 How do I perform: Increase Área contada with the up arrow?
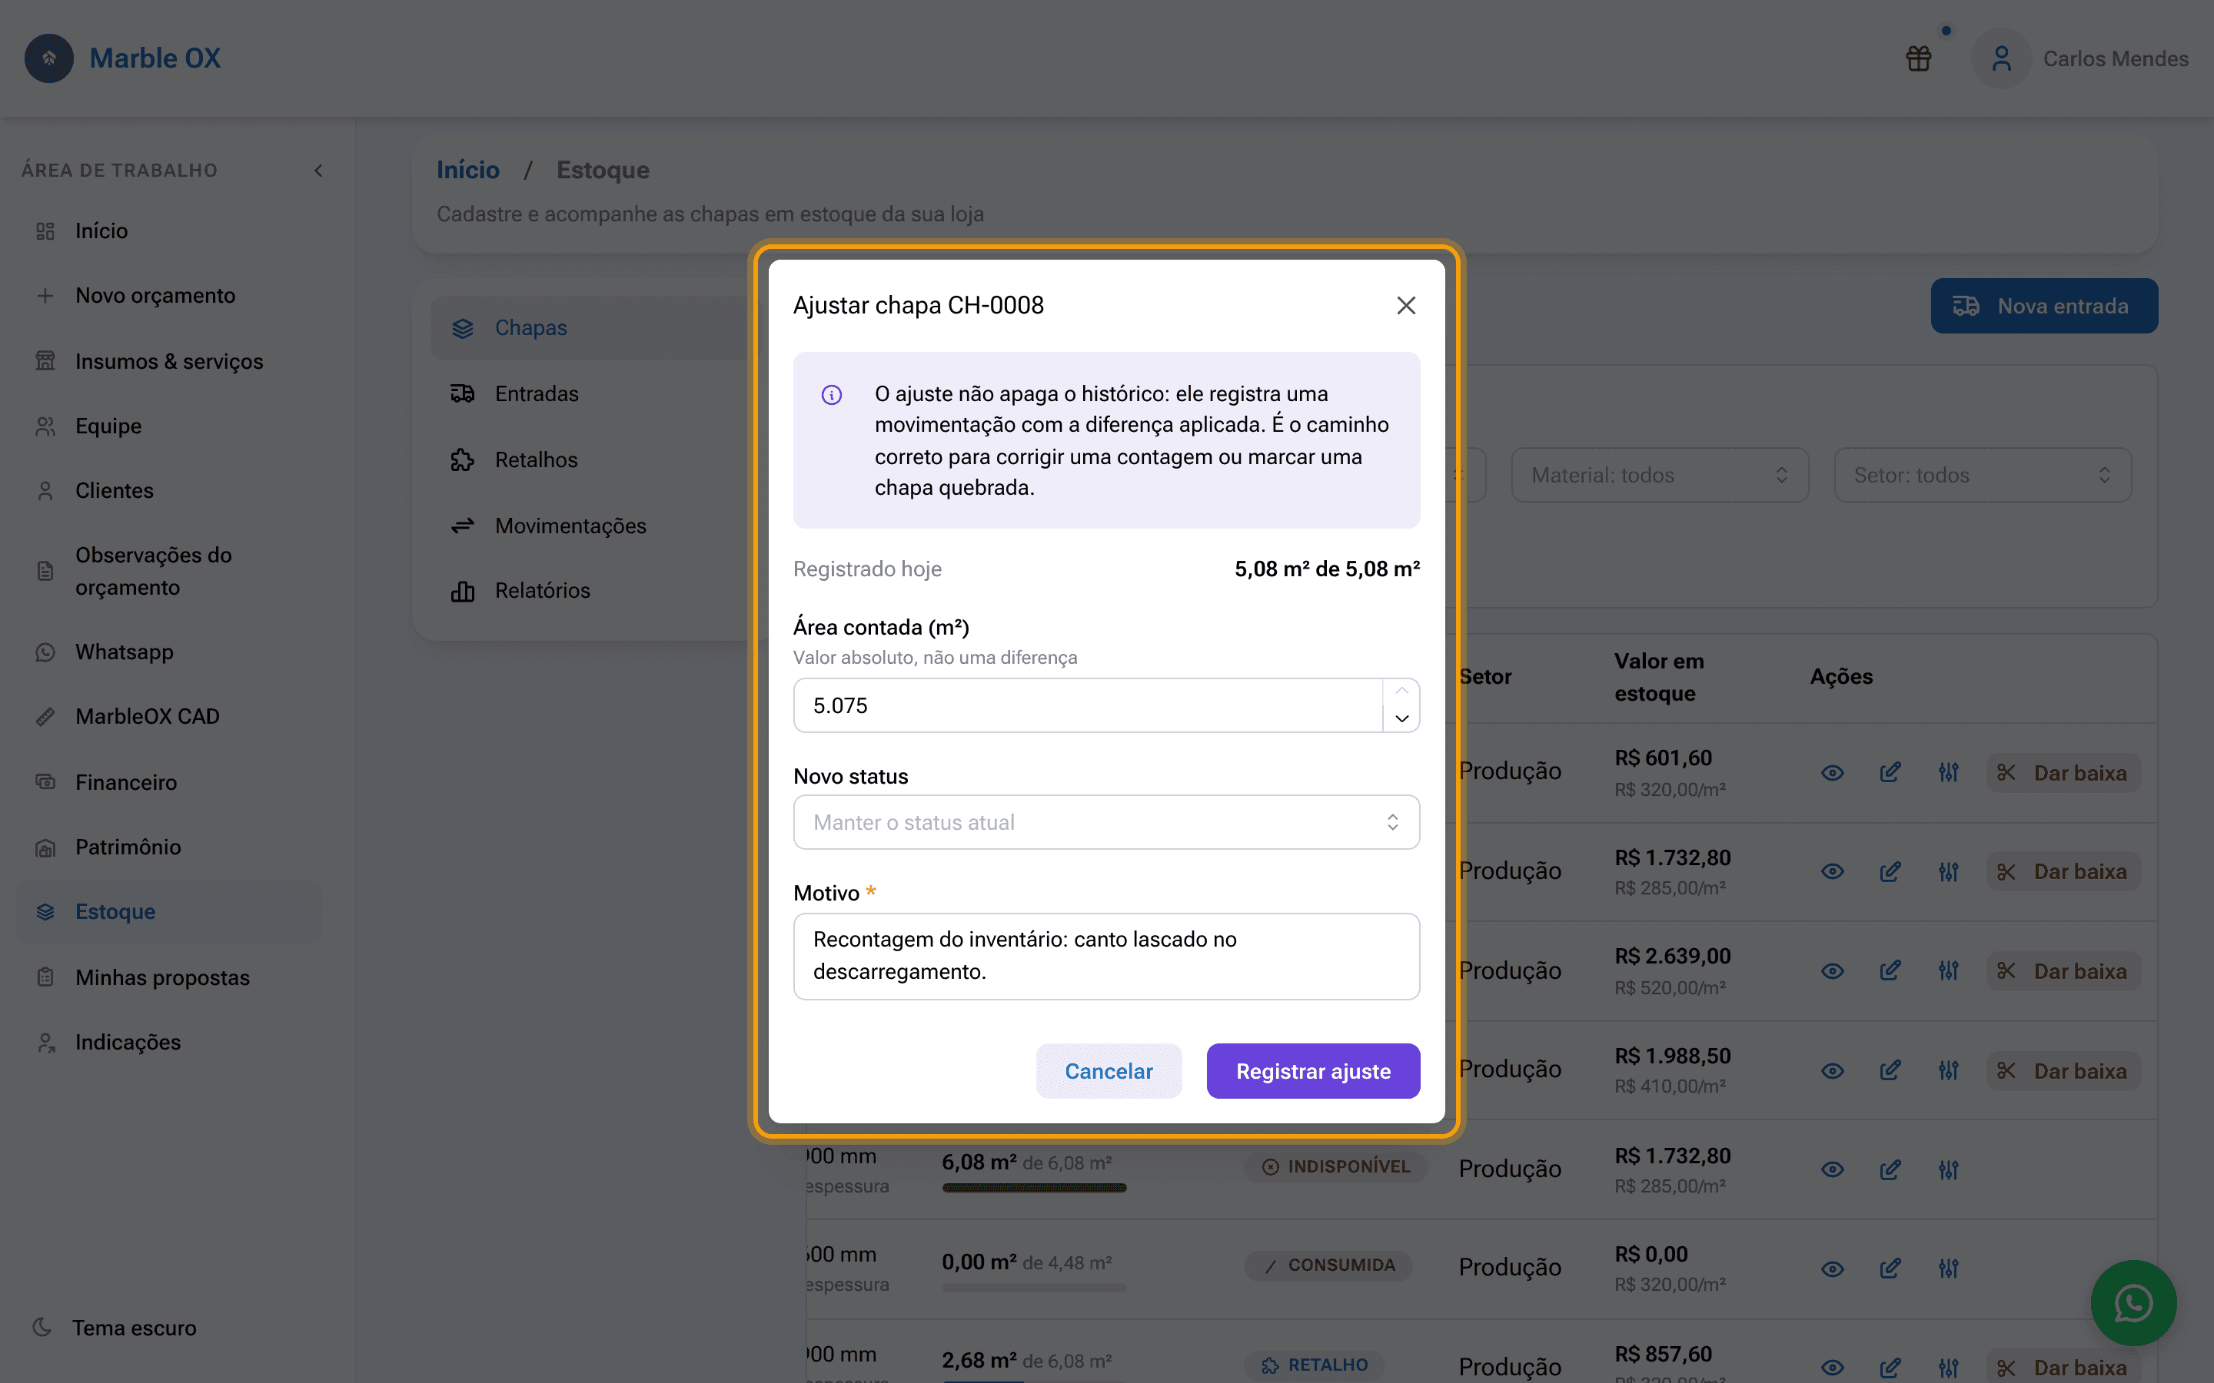pyautogui.click(x=1401, y=691)
